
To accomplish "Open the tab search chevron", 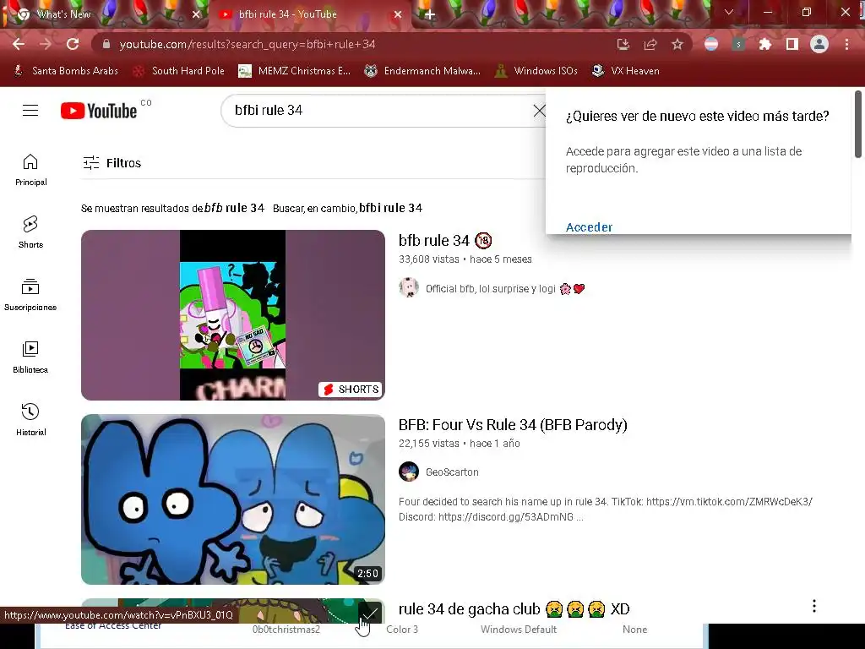I will tap(729, 12).
